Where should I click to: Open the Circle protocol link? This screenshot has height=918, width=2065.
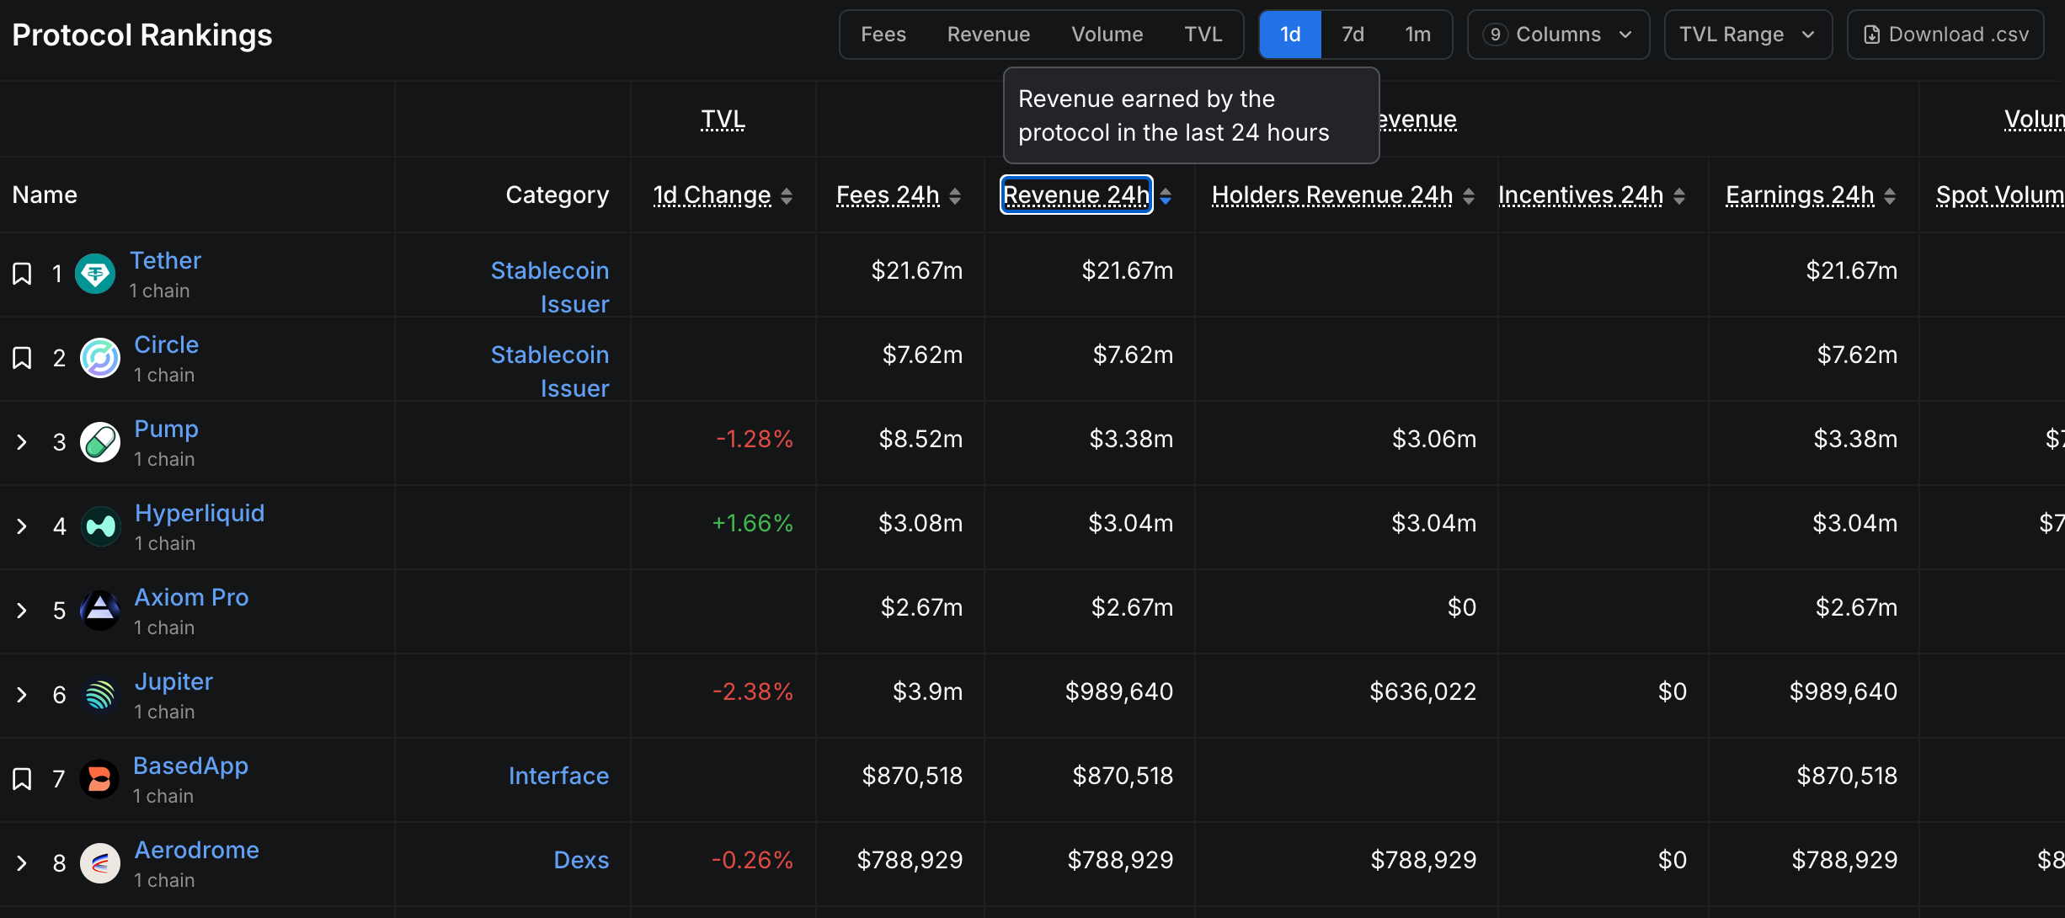(167, 344)
